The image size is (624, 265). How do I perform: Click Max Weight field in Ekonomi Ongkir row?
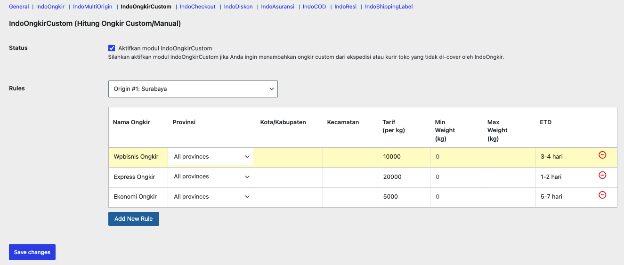(509, 197)
